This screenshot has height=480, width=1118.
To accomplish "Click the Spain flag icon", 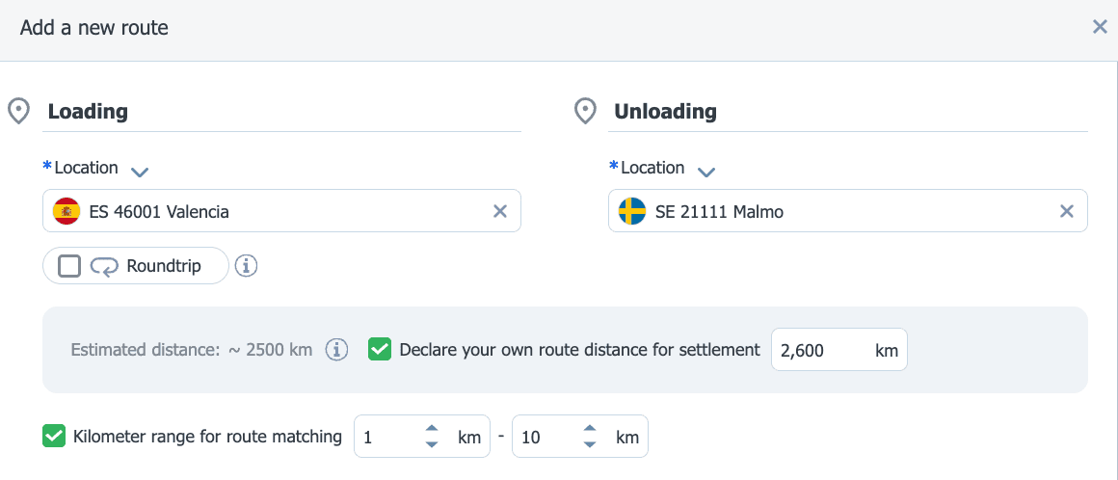I will (67, 211).
